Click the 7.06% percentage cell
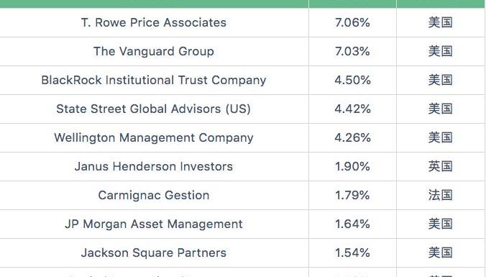The height and width of the screenshot is (277, 486). [x=352, y=22]
